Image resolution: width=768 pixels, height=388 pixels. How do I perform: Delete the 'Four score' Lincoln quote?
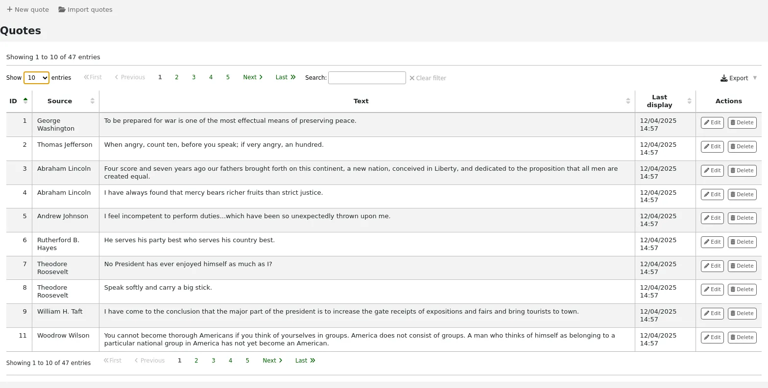coord(742,171)
